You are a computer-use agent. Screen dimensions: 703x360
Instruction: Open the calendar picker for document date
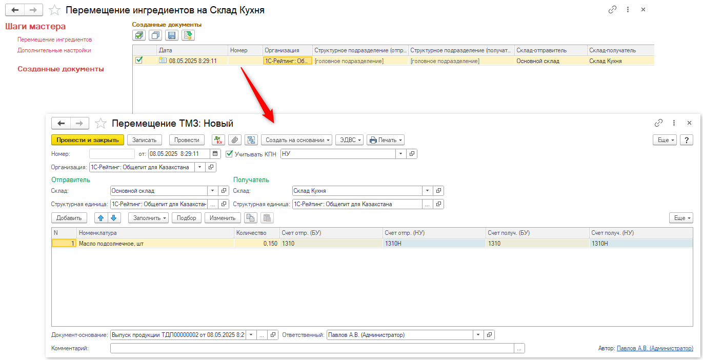[215, 154]
